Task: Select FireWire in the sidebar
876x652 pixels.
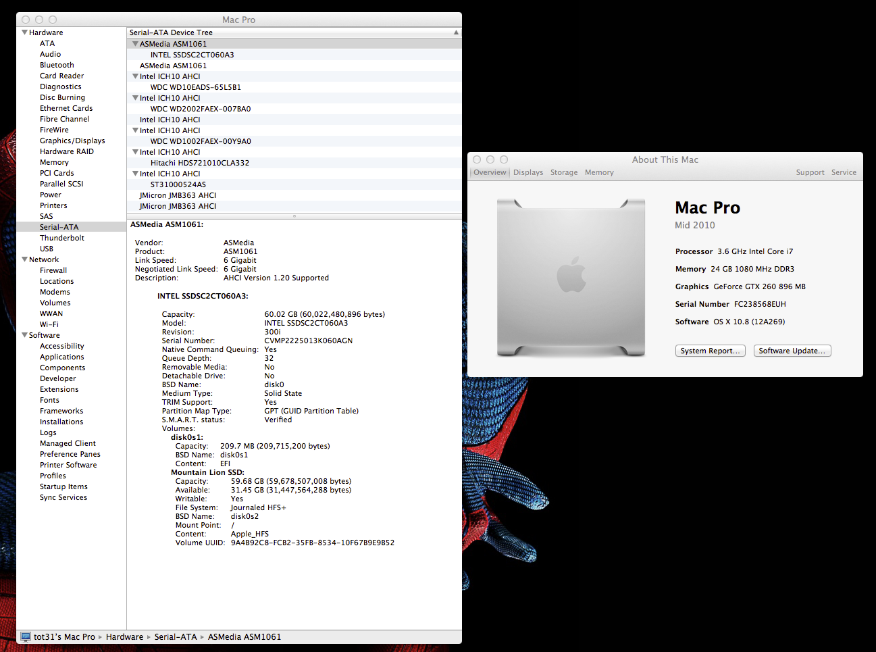Action: point(54,130)
